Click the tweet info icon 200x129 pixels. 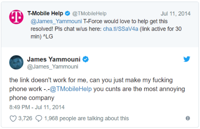187,118
